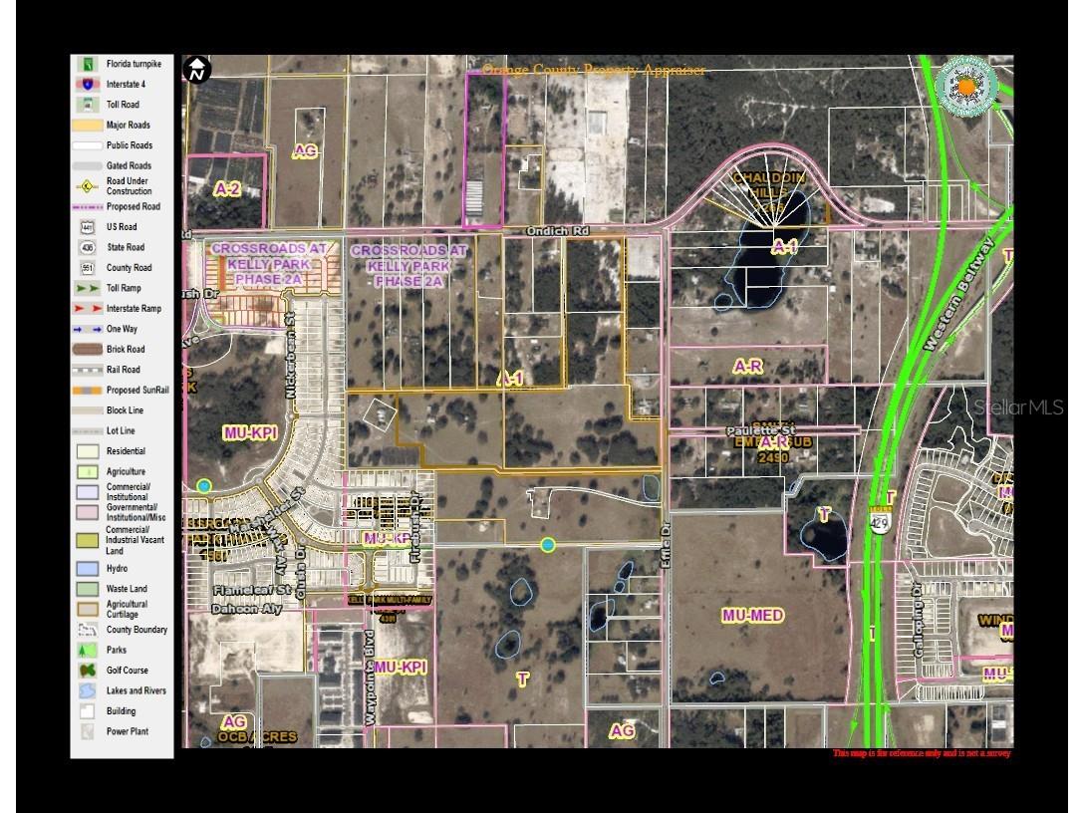Viewport: 1084px width, 813px height.
Task: Click the County Boundary legend icon
Action: point(88,630)
